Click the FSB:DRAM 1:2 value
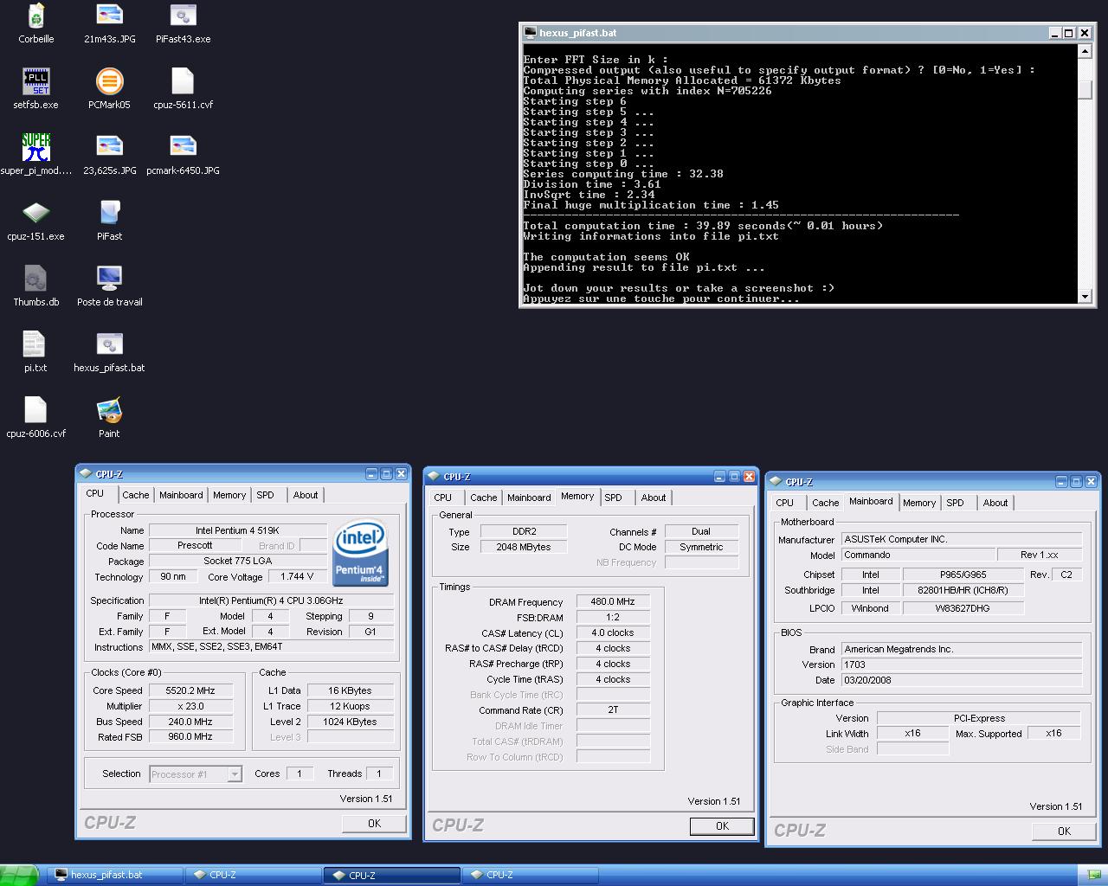1108x886 pixels. pyautogui.click(x=613, y=618)
